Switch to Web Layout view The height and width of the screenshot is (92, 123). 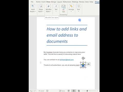pyautogui.click(x=79, y=91)
